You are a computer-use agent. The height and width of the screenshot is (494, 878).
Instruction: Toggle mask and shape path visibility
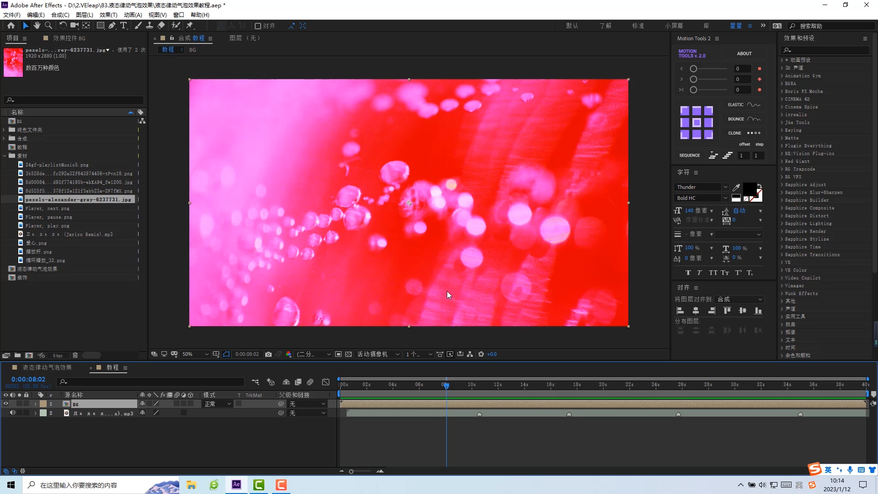click(226, 354)
